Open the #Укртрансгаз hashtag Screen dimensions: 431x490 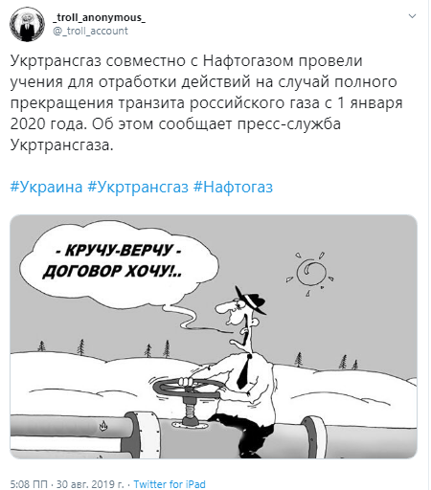pos(138,187)
